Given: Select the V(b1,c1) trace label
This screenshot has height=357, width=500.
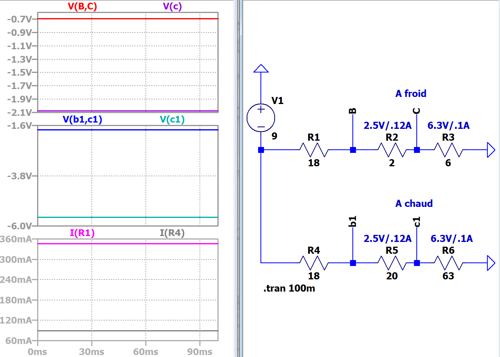Looking at the screenshot, I should point(82,120).
